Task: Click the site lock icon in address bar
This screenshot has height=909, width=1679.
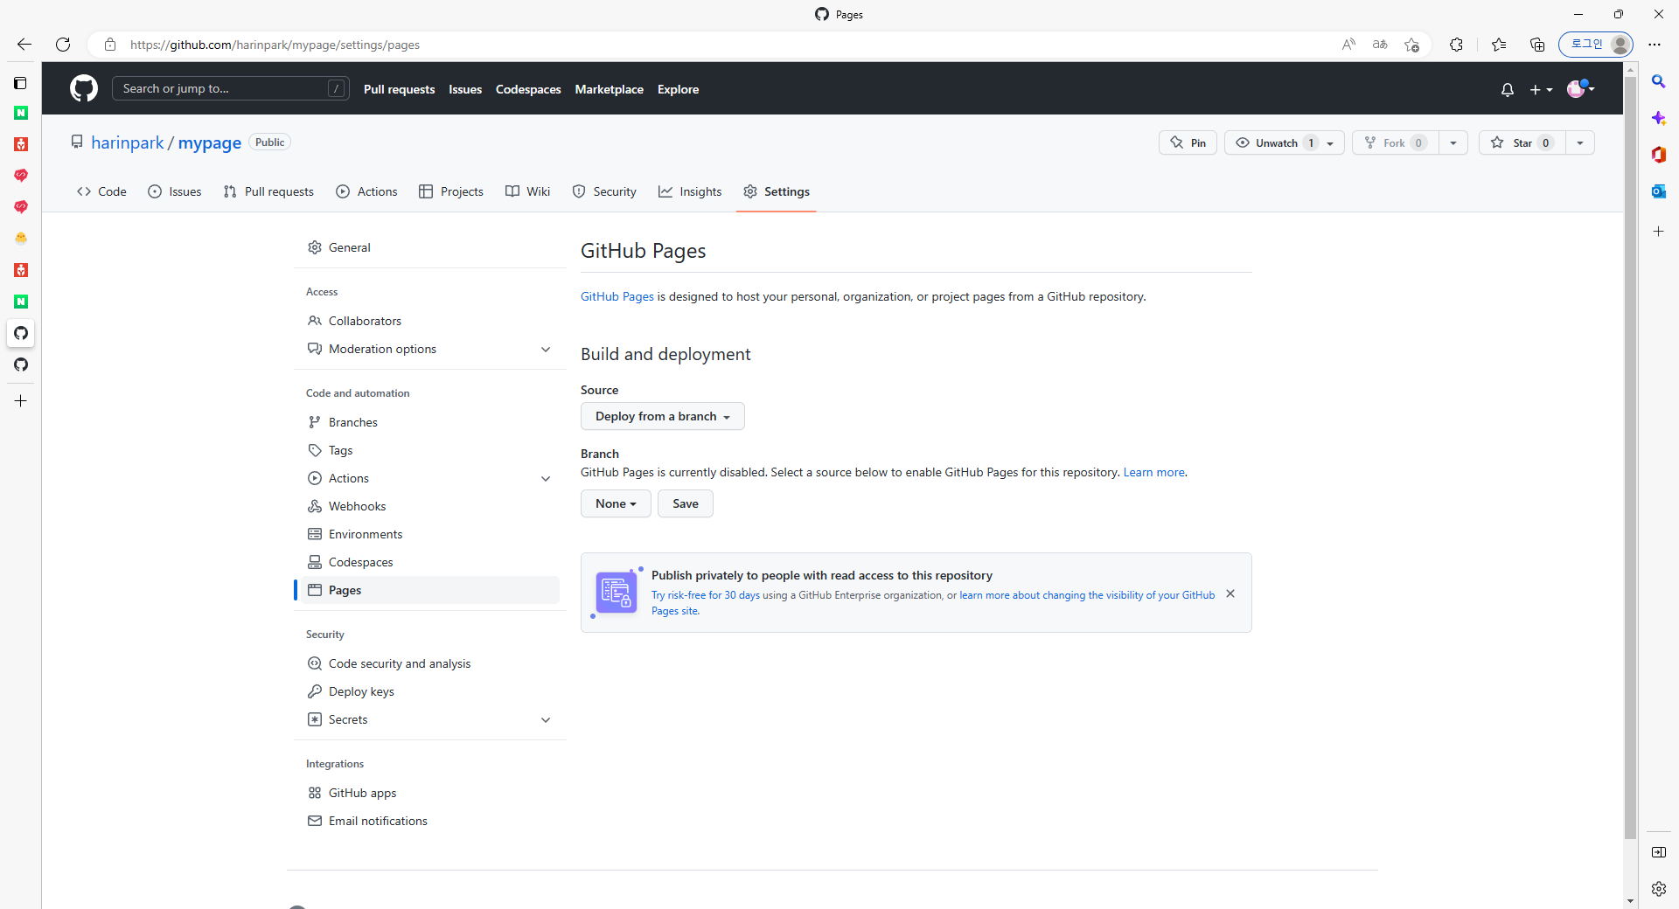Action: 110,45
